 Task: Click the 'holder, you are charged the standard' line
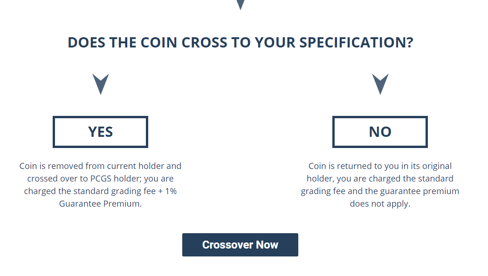[380, 179]
